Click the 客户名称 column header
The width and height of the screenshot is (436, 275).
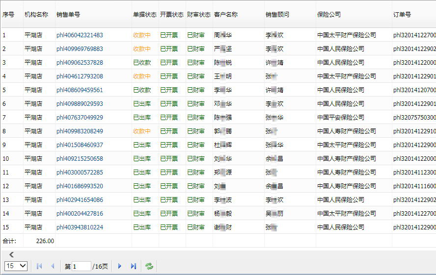tap(226, 15)
